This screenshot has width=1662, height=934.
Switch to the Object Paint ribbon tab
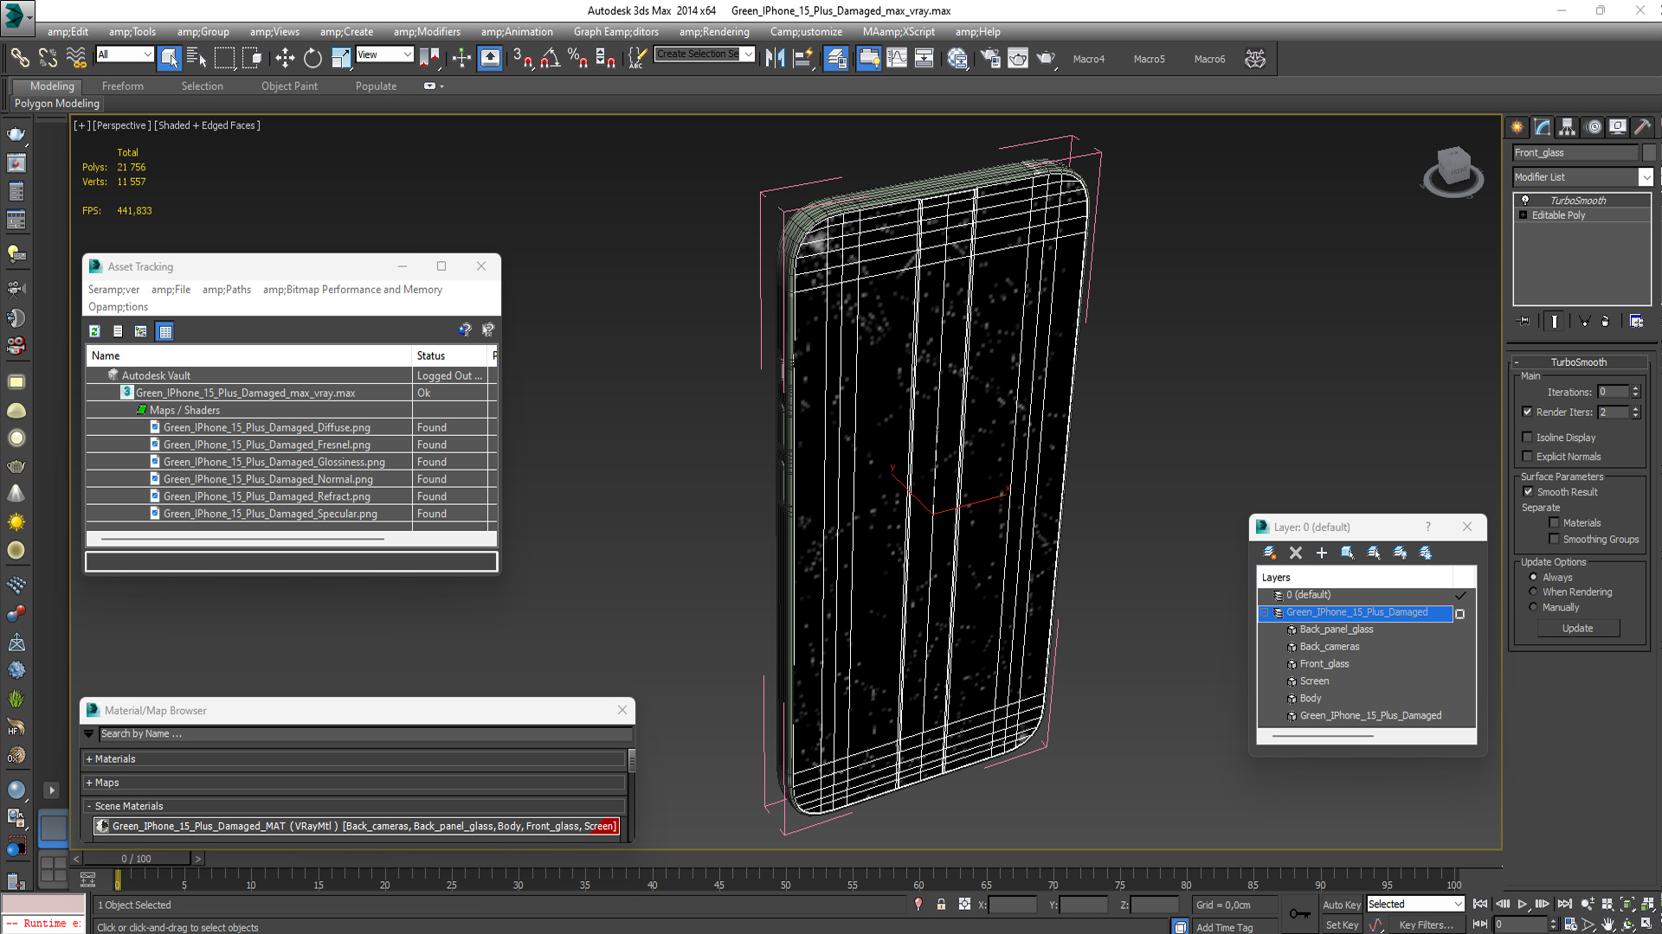click(x=289, y=86)
